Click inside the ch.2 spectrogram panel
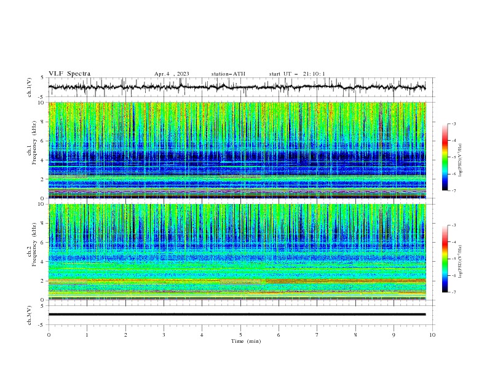Image resolution: width=487 pixels, height=376 pixels. (237, 252)
